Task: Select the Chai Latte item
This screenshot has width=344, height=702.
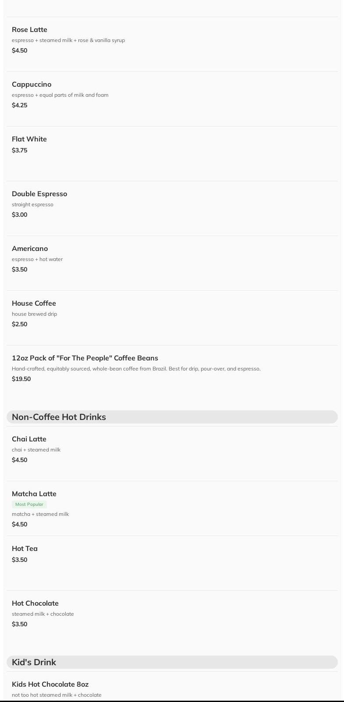Action: tap(29, 439)
